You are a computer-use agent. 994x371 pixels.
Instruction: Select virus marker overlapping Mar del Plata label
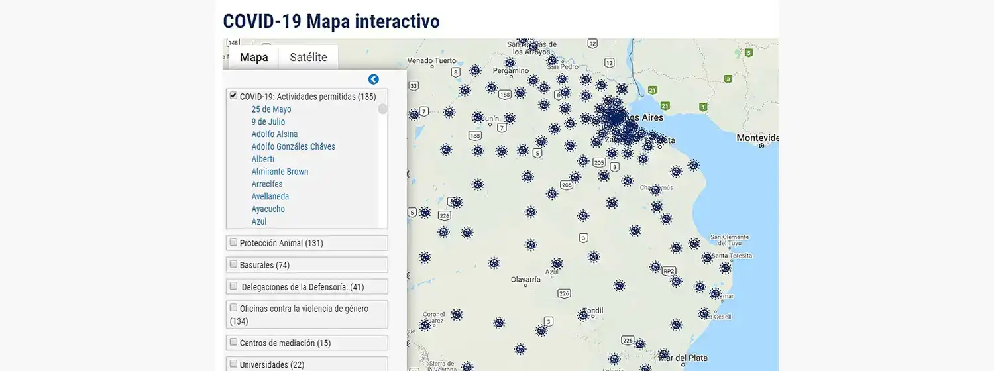(664, 354)
